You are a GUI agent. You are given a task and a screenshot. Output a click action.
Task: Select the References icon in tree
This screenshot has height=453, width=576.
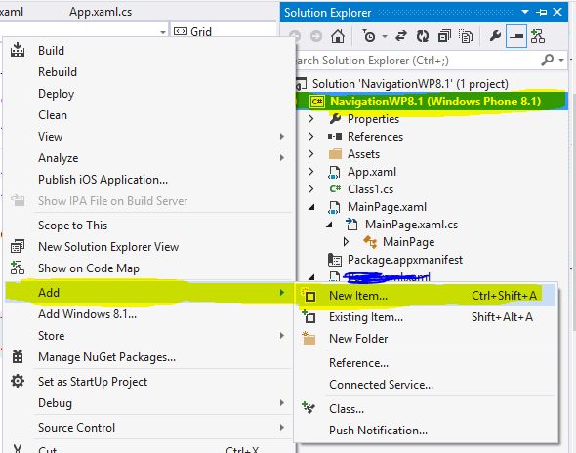point(335,137)
